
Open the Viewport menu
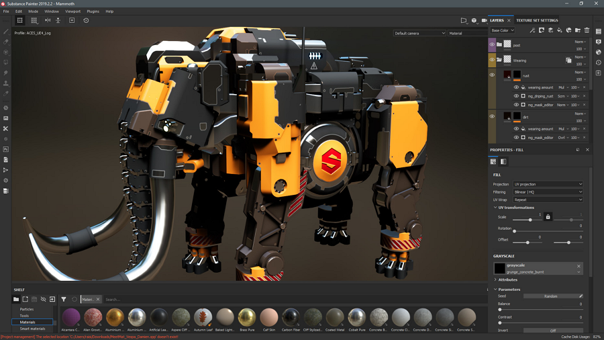tap(72, 11)
